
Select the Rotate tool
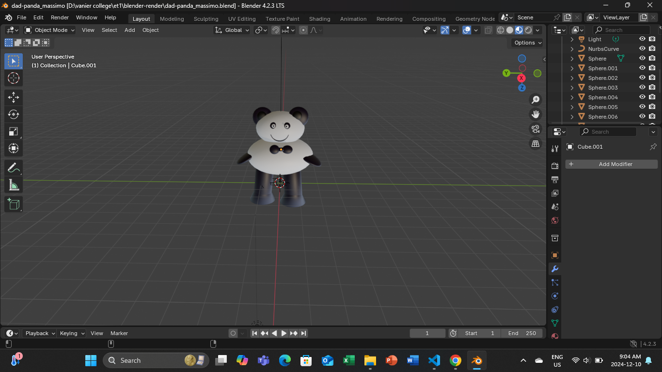[14, 114]
